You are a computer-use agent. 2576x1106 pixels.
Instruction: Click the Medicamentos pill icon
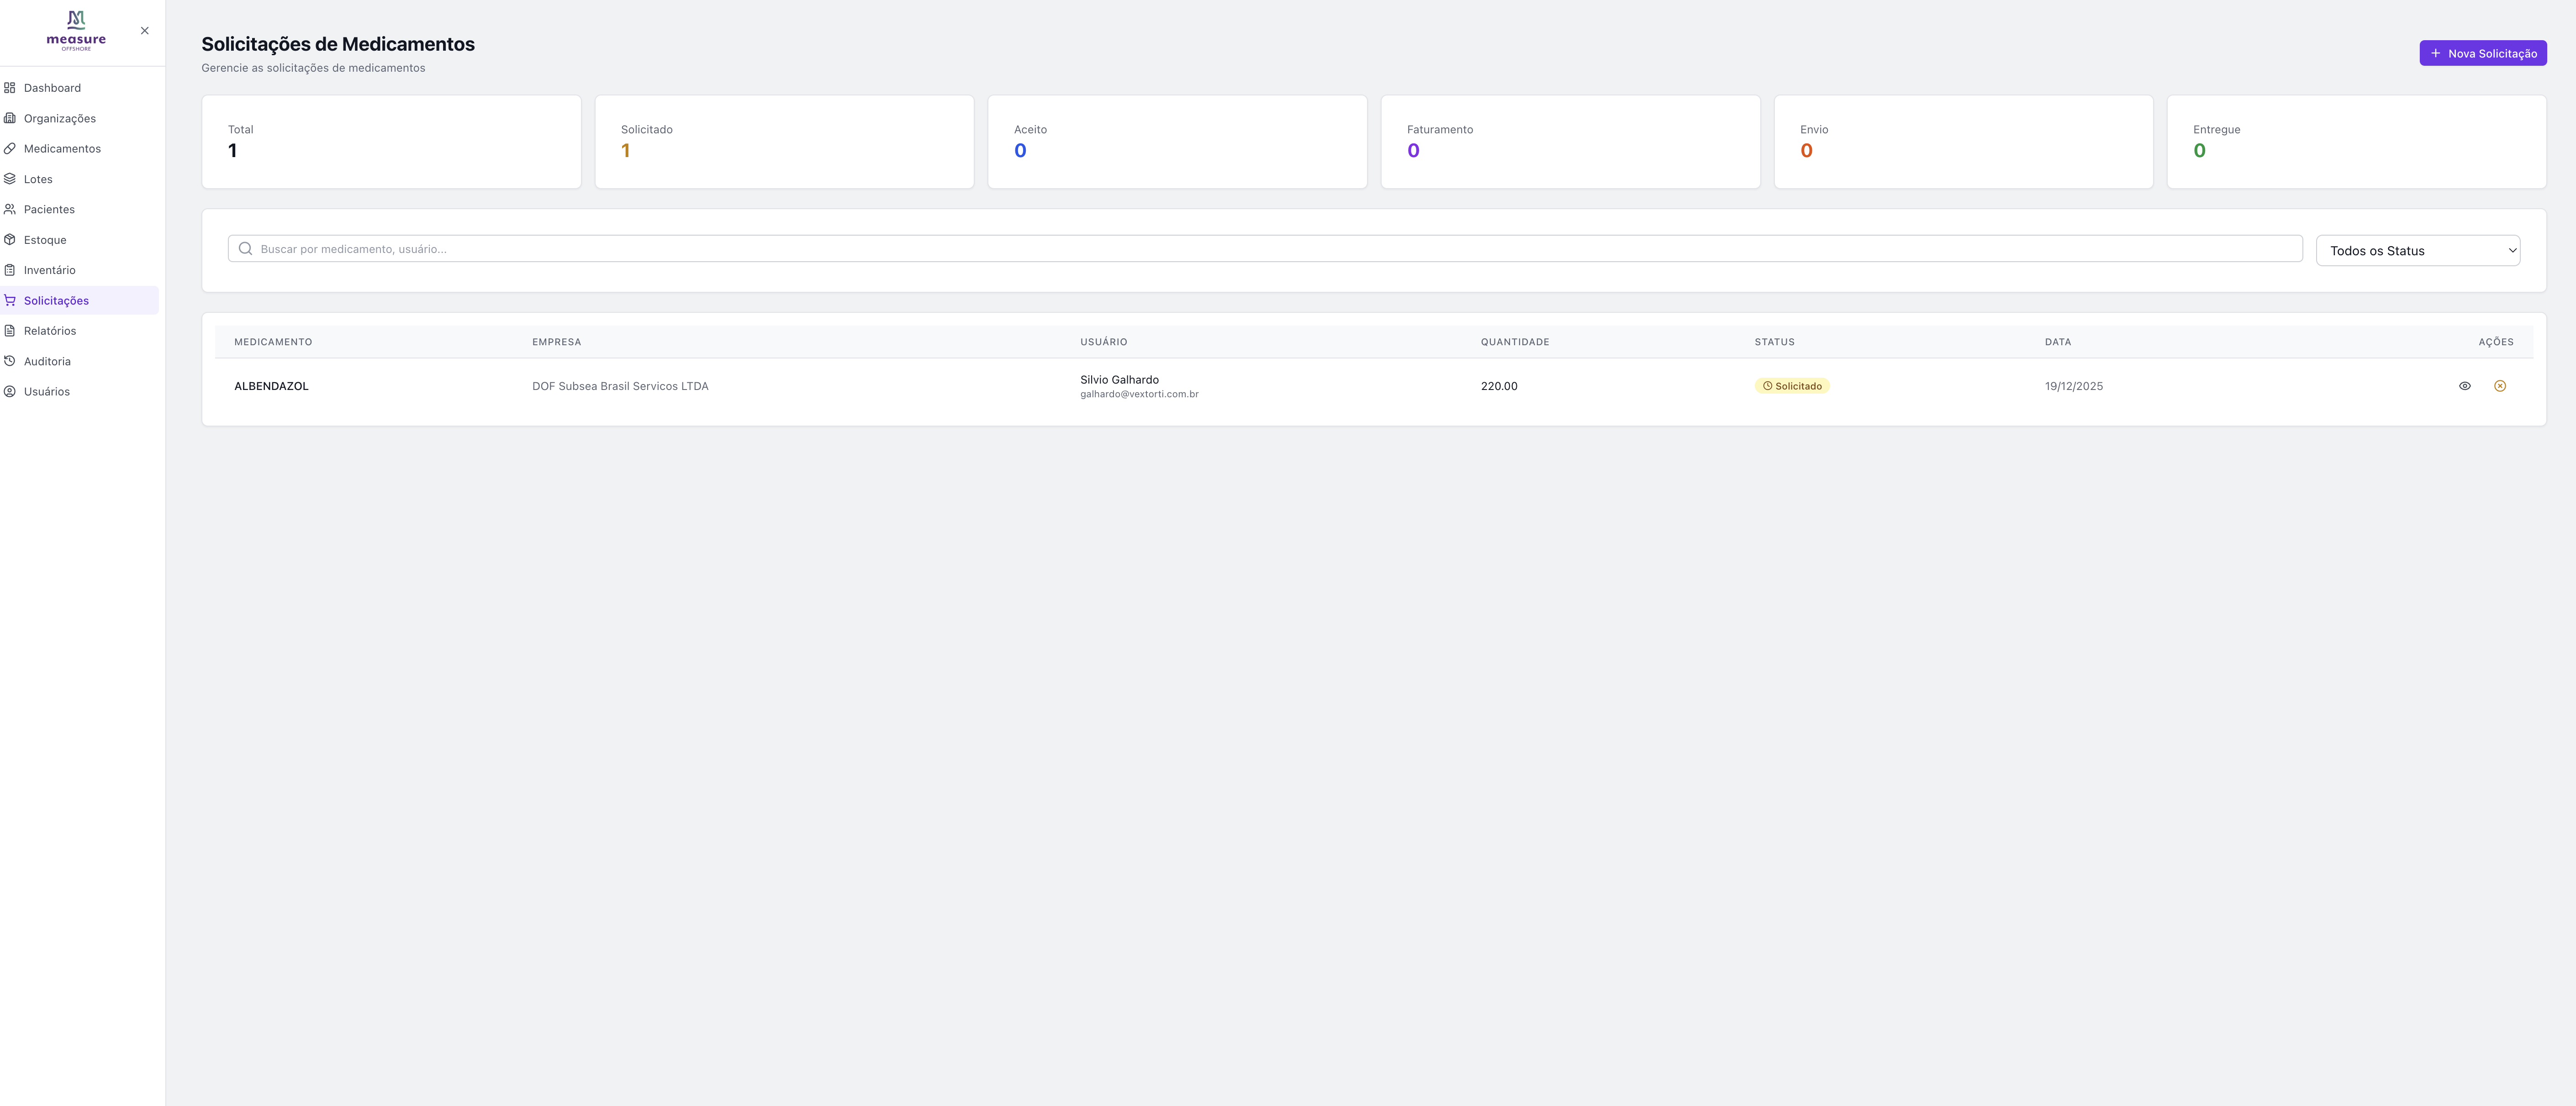(x=10, y=149)
